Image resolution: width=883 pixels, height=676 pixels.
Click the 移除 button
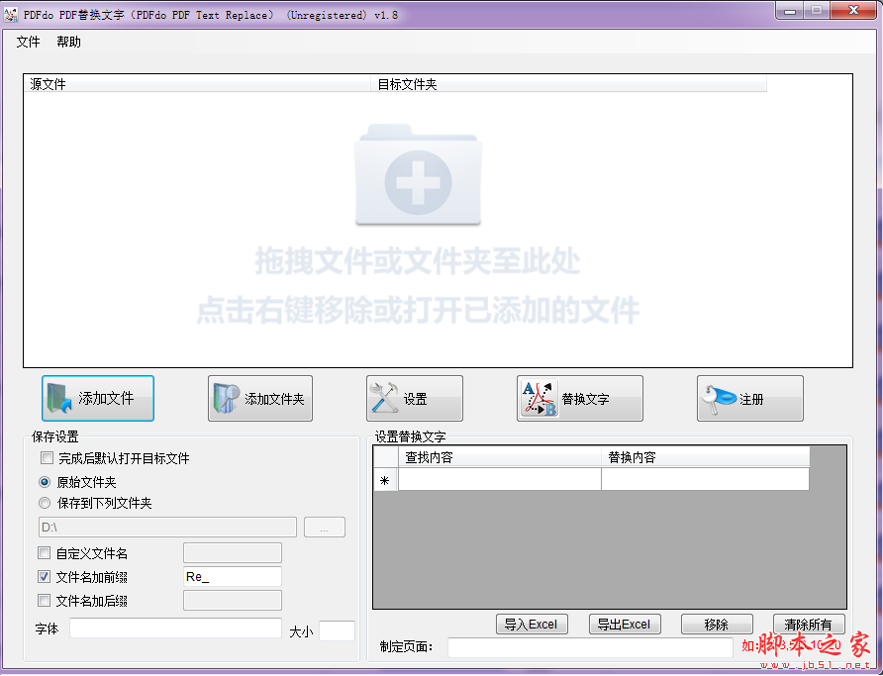point(717,625)
